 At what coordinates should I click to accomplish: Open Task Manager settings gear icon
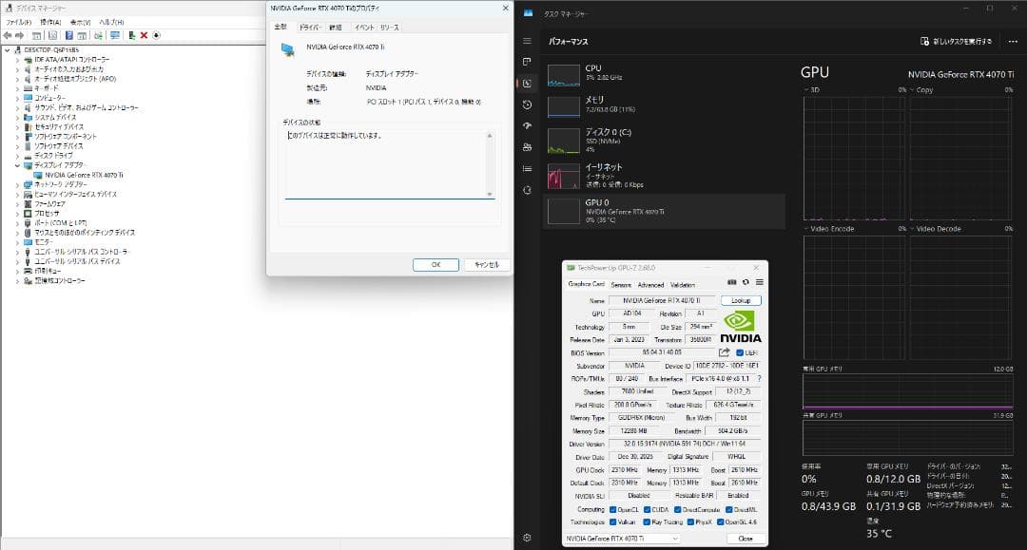coord(527,538)
